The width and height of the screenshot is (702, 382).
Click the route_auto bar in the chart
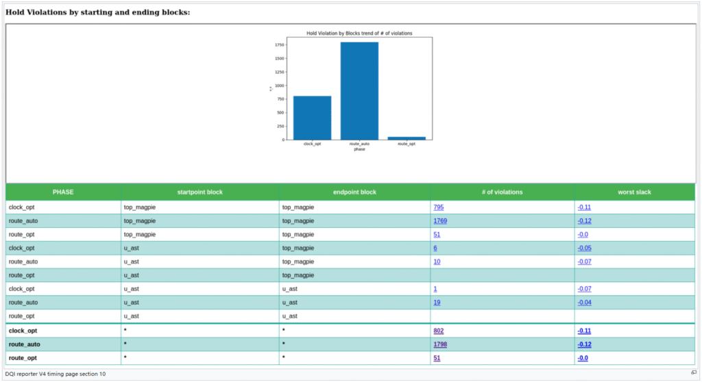[359, 91]
